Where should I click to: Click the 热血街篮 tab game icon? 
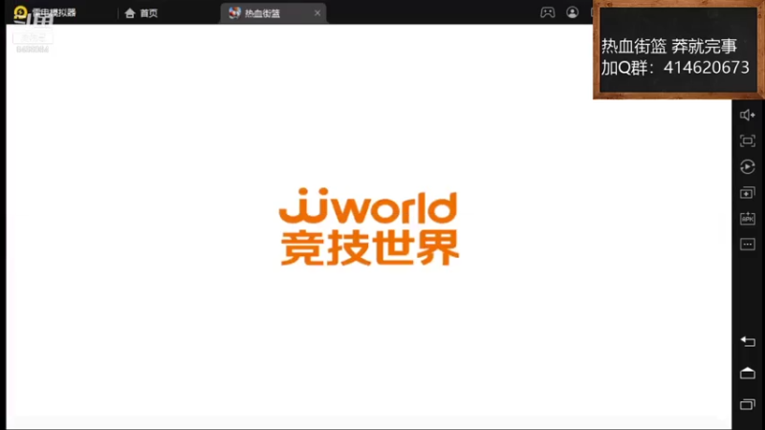click(234, 12)
